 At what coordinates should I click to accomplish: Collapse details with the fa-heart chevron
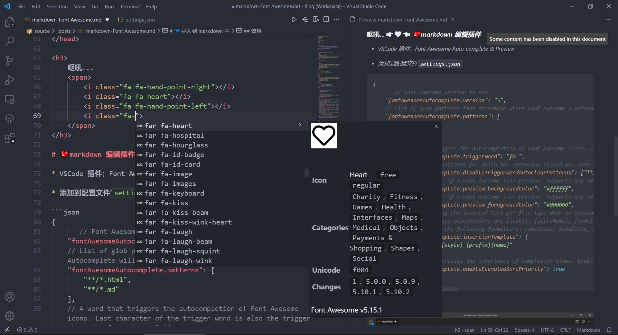point(300,125)
